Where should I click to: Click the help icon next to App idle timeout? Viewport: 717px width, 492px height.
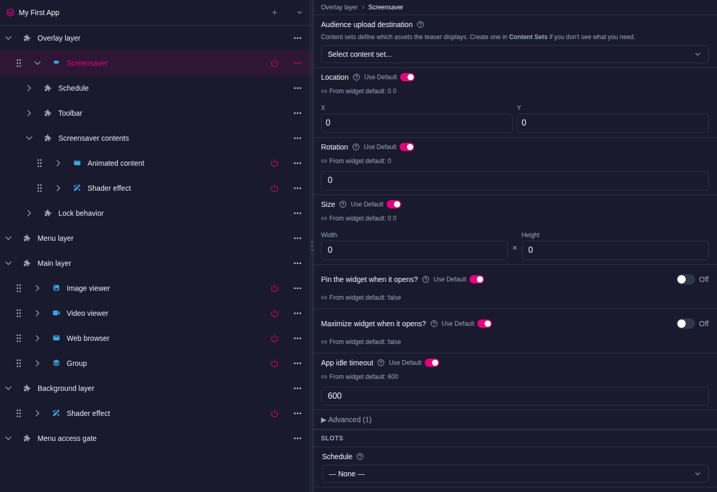click(x=381, y=363)
